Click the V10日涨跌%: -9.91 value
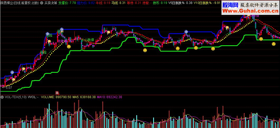280x128 pixels. 207,3
